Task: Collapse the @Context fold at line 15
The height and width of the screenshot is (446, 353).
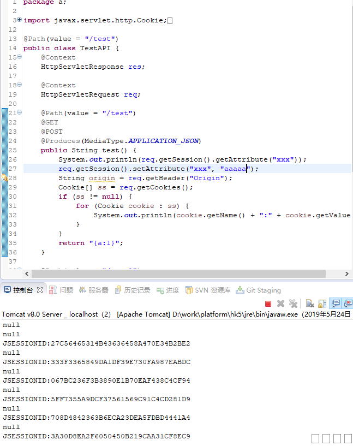Action: point(20,57)
